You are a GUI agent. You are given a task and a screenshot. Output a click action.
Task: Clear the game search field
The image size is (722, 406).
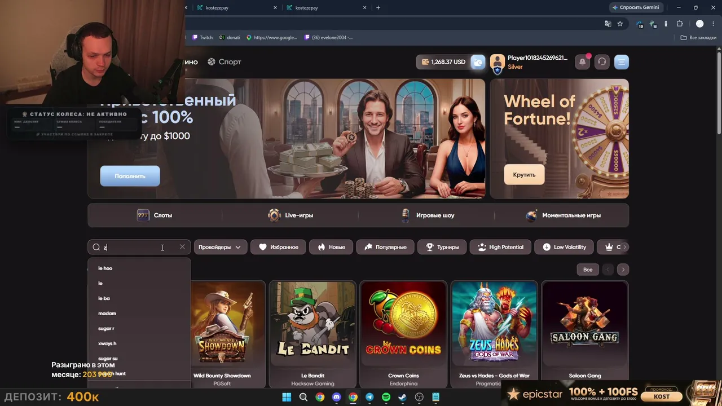(182, 247)
